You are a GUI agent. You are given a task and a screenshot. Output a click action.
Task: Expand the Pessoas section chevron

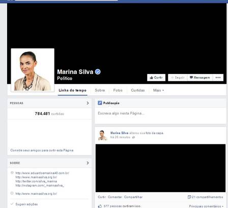[88, 103]
